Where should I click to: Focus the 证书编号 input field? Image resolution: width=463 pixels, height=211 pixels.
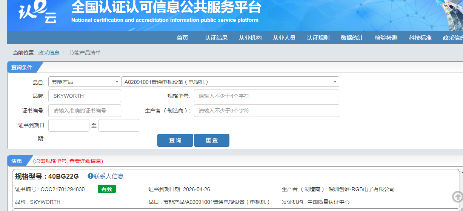point(85,111)
